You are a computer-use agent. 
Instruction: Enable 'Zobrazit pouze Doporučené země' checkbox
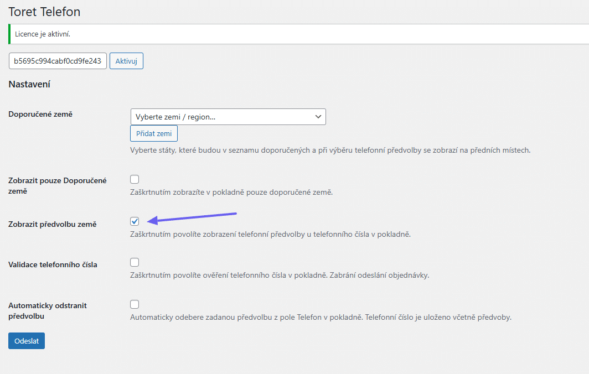tap(135, 179)
